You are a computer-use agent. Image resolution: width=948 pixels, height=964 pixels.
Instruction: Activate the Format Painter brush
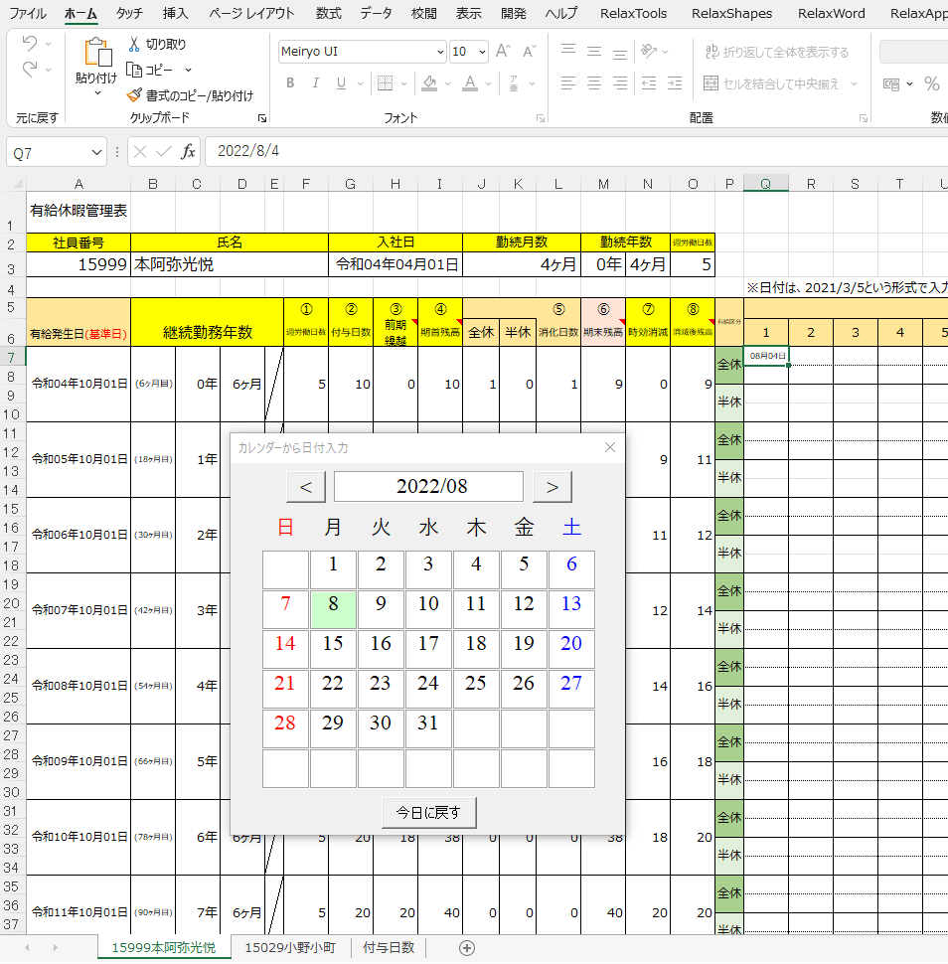134,95
